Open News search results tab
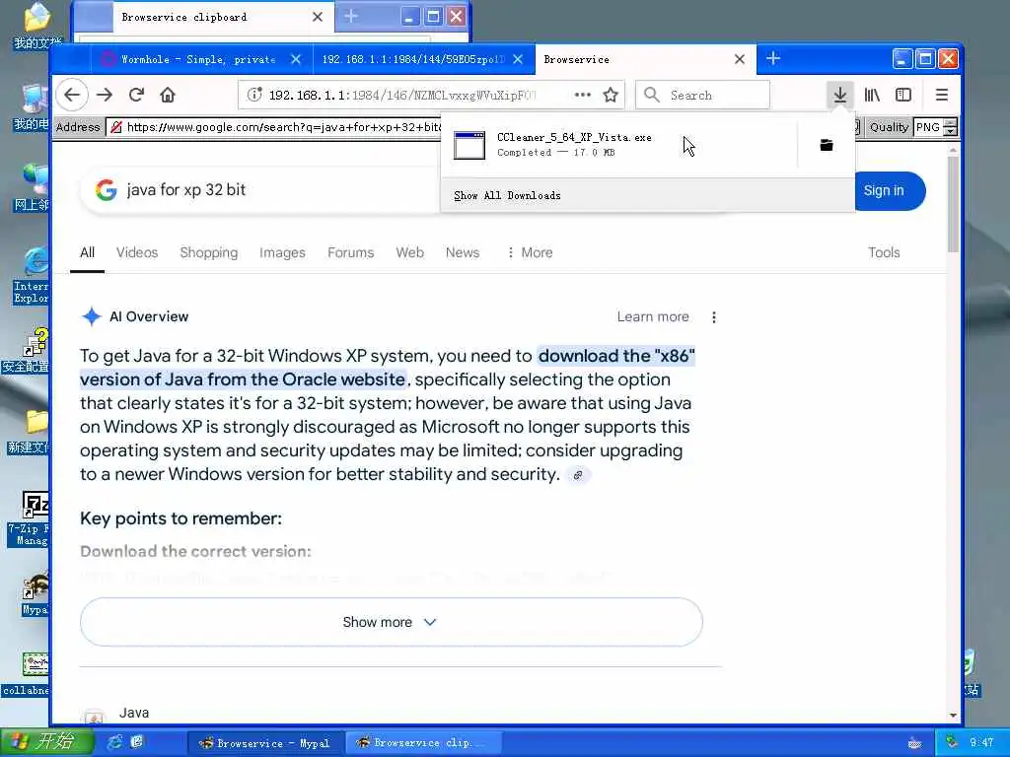The width and height of the screenshot is (1010, 757). 463,252
